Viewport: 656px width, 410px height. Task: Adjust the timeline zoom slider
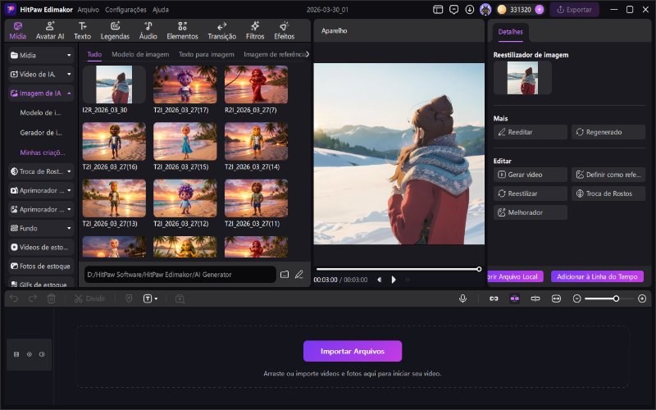pos(615,298)
